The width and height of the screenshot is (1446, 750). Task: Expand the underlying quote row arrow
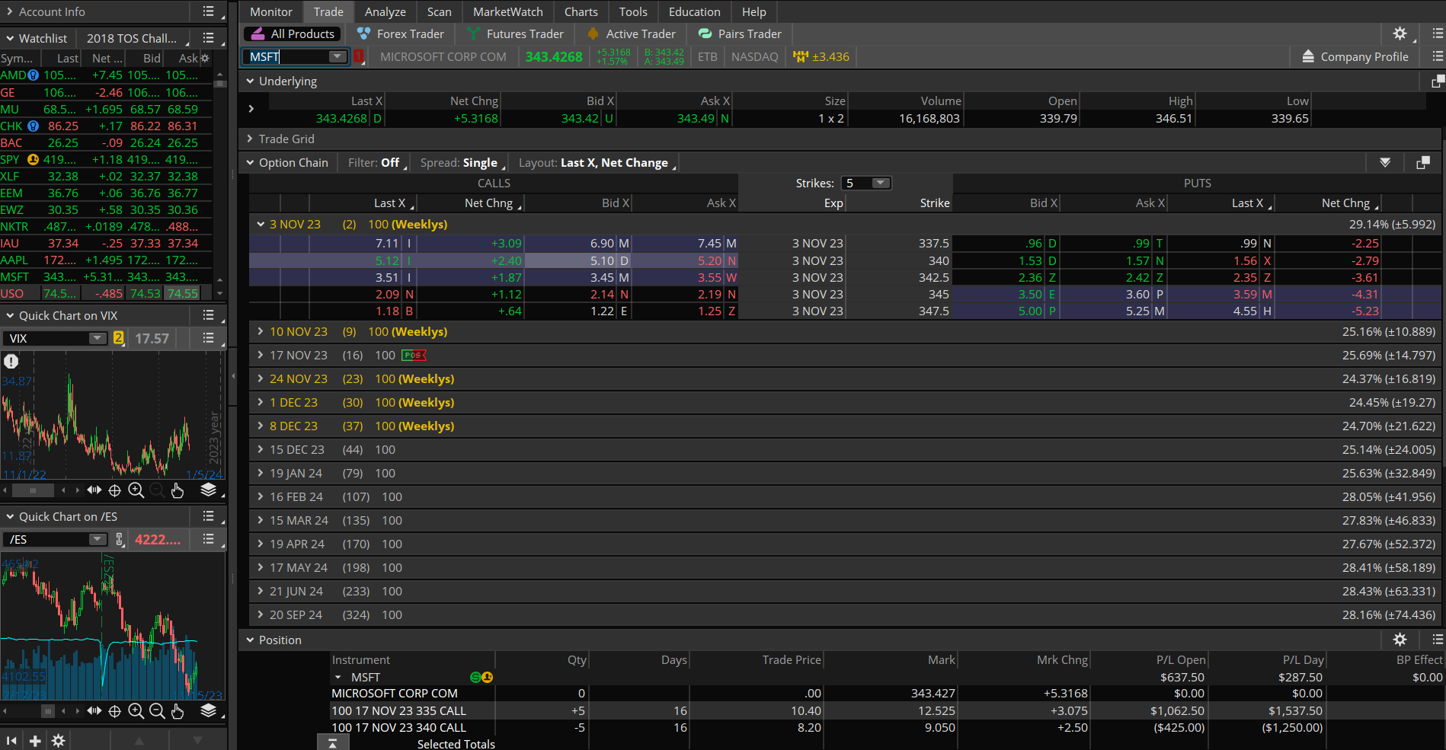click(251, 109)
